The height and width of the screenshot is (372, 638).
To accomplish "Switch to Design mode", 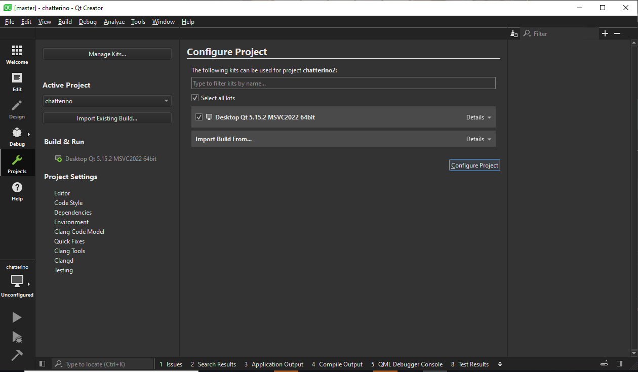I will 17,109.
